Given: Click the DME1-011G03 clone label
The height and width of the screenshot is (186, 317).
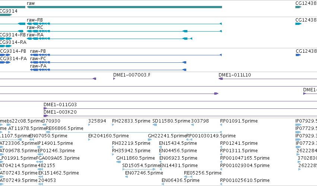Looking at the screenshot, I should (60, 105).
